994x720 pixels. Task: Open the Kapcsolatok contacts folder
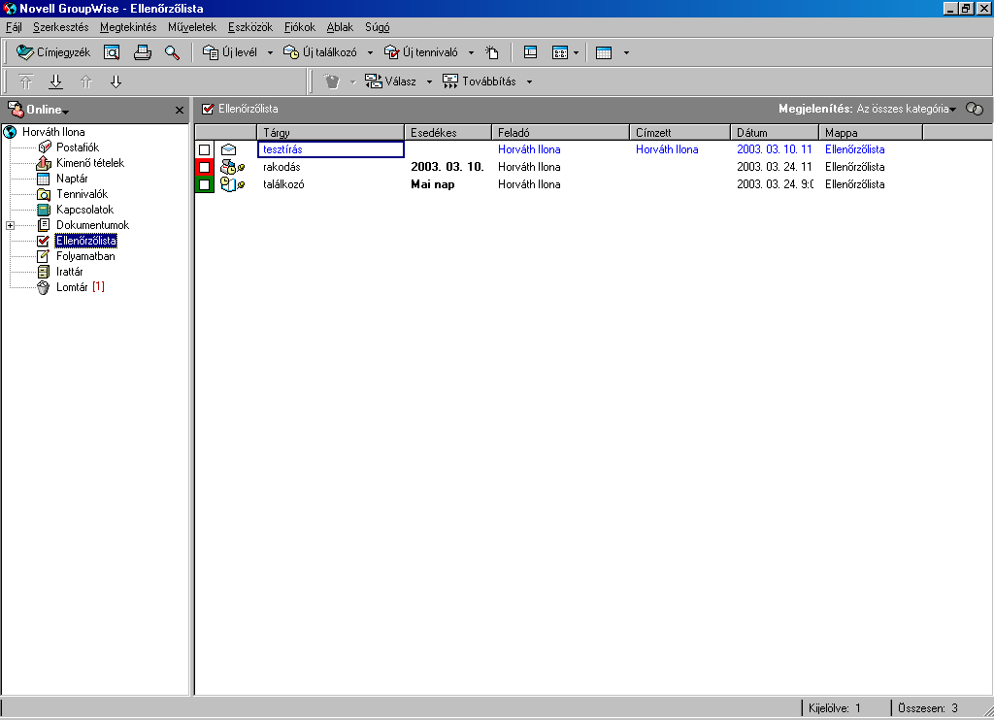click(x=84, y=210)
